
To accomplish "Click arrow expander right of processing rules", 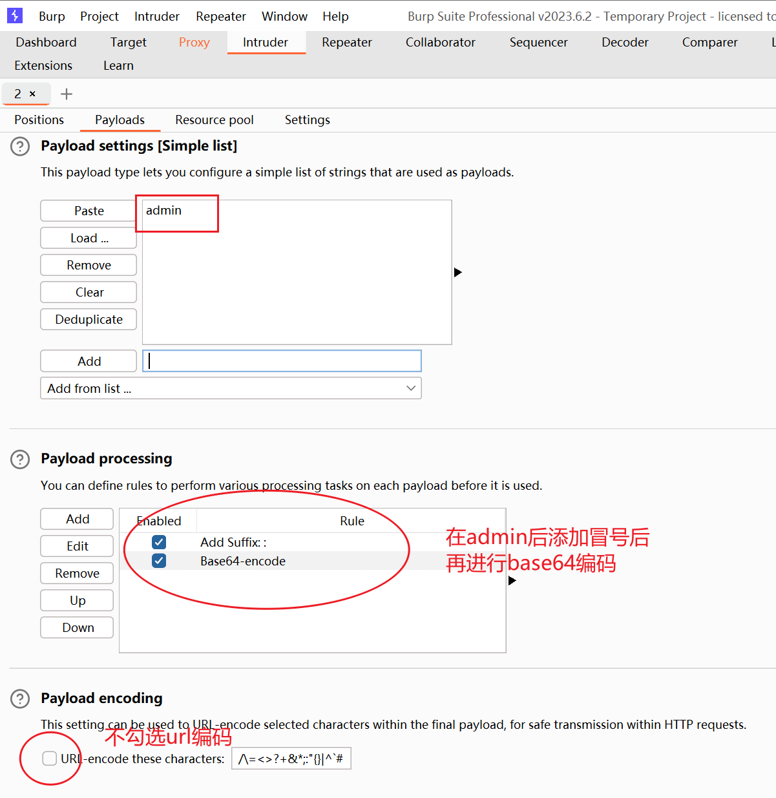I will pos(512,581).
